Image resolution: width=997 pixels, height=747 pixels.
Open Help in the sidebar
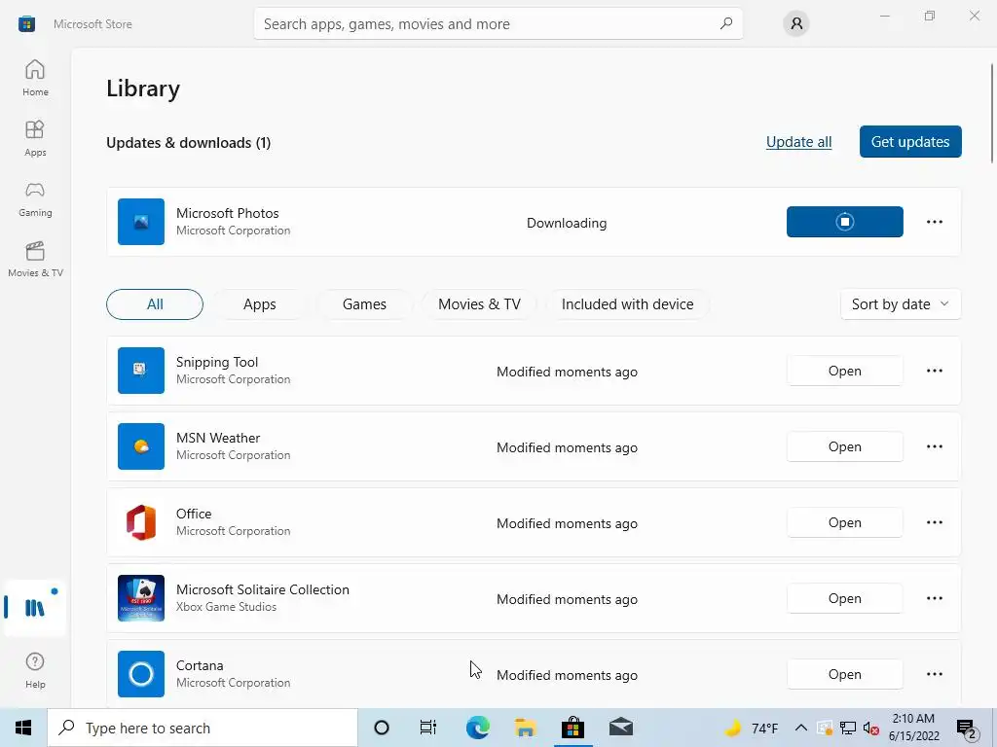[x=35, y=670]
